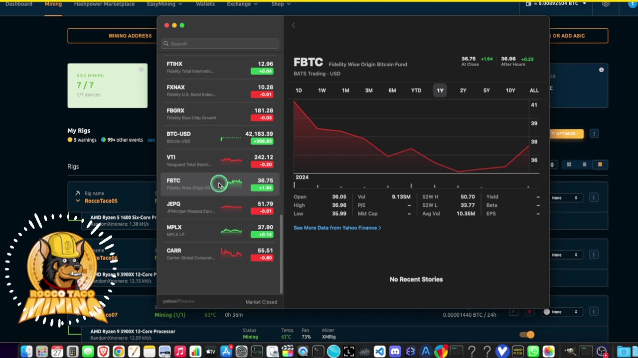Select the 3M chart range
Image resolution: width=638 pixels, height=358 pixels.
pyautogui.click(x=369, y=90)
